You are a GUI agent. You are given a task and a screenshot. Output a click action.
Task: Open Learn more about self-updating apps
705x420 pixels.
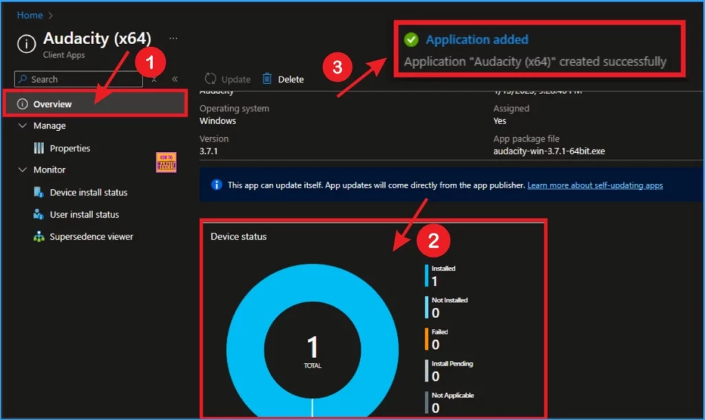(x=595, y=185)
